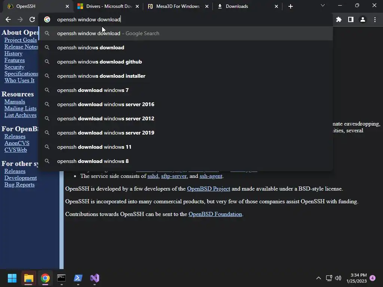Open the History sidebar link

click(13, 53)
